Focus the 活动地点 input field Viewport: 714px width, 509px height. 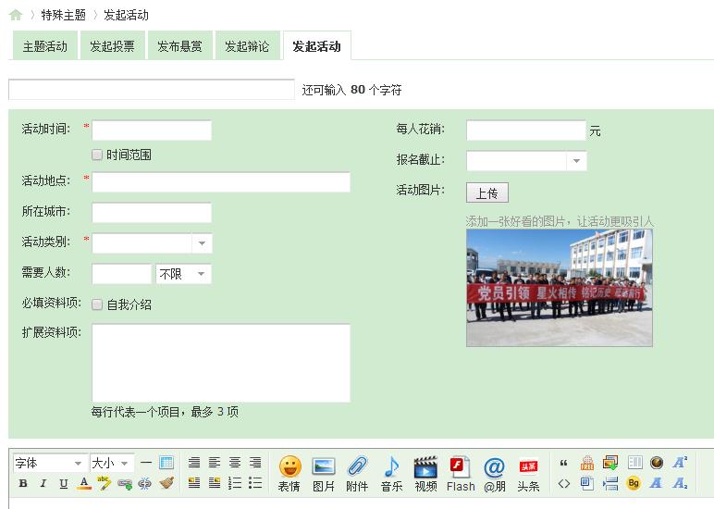click(221, 182)
